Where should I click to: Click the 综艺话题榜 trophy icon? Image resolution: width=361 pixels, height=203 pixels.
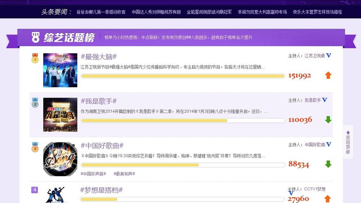[x=35, y=37]
